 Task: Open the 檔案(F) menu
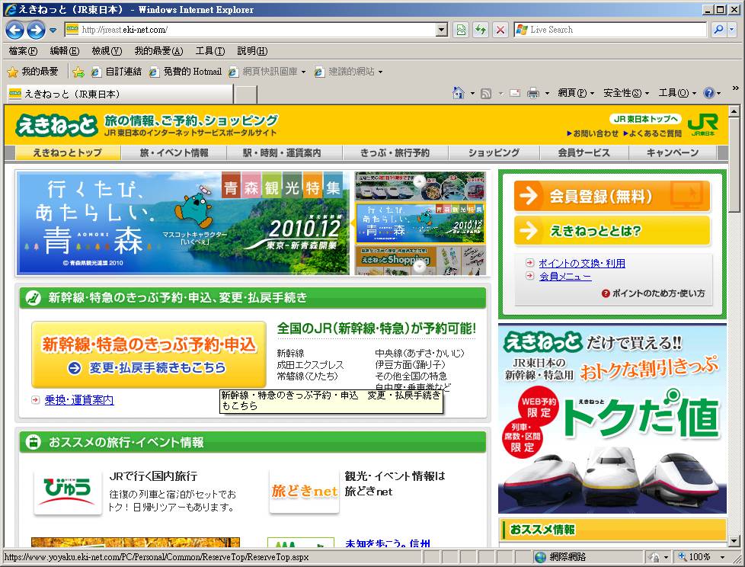[23, 51]
